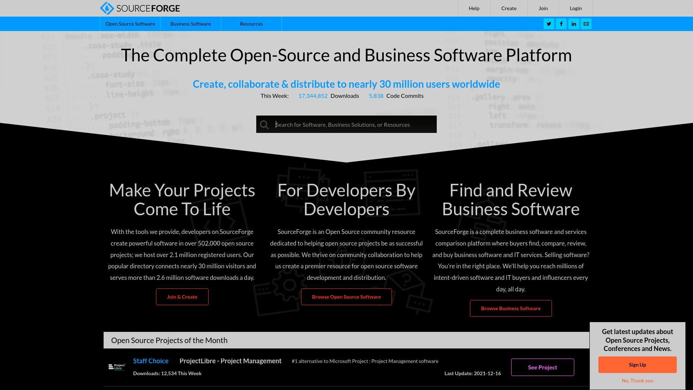Click the orange Sign Up button
The image size is (693, 390).
637,365
